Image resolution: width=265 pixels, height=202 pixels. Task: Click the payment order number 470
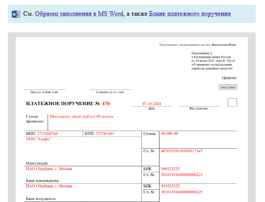pyautogui.click(x=106, y=103)
